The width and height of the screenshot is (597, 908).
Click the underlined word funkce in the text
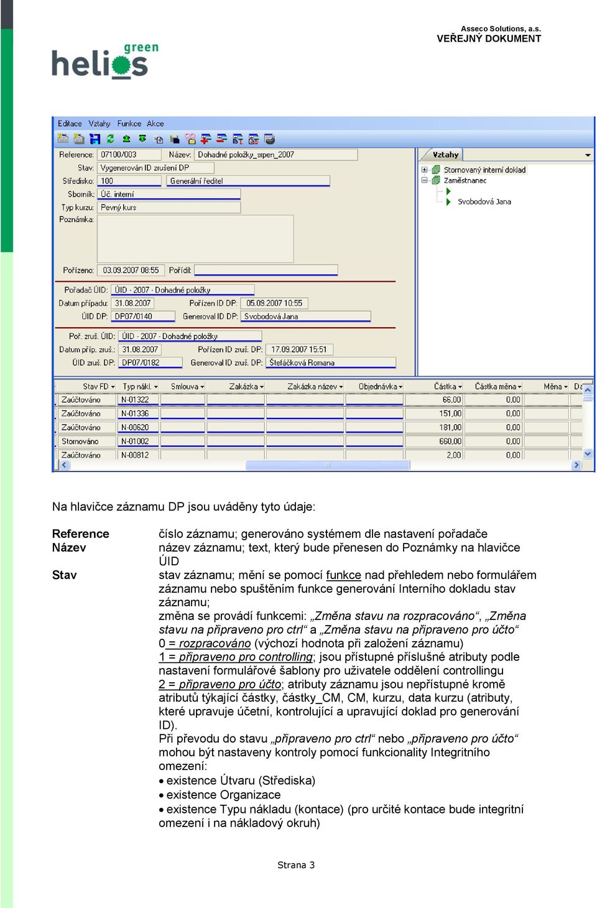tap(343, 575)
